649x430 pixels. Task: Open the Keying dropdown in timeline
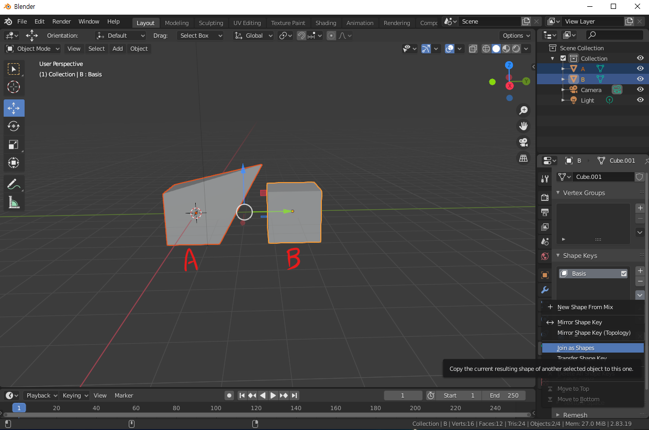(x=75, y=395)
